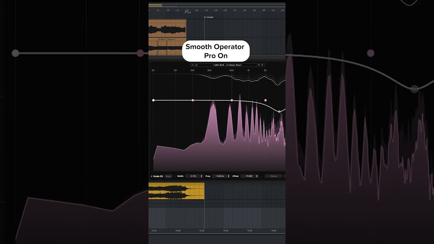Select the pink node at 100 Hz
The height and width of the screenshot is (244, 434).
coord(193,100)
